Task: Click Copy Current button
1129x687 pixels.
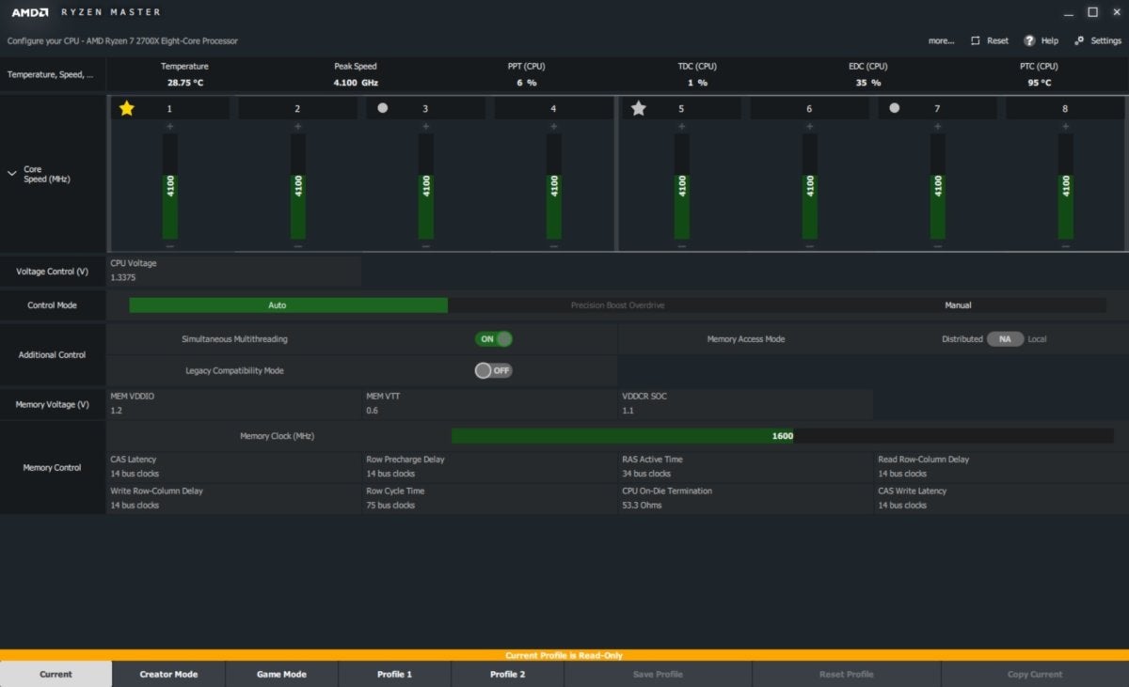Action: (1035, 674)
